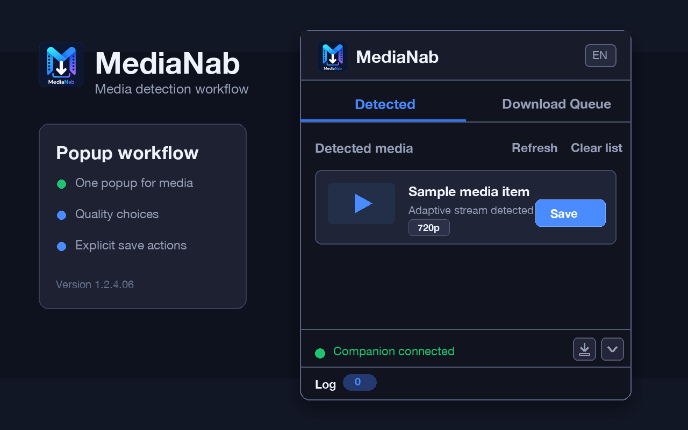The image size is (688, 430).
Task: Click the Clear list button
Action: 597,148
